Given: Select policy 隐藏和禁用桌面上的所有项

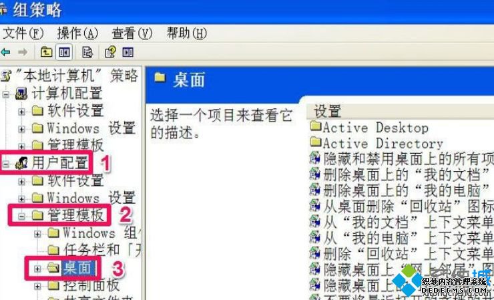Looking at the screenshot, I should click(409, 159).
